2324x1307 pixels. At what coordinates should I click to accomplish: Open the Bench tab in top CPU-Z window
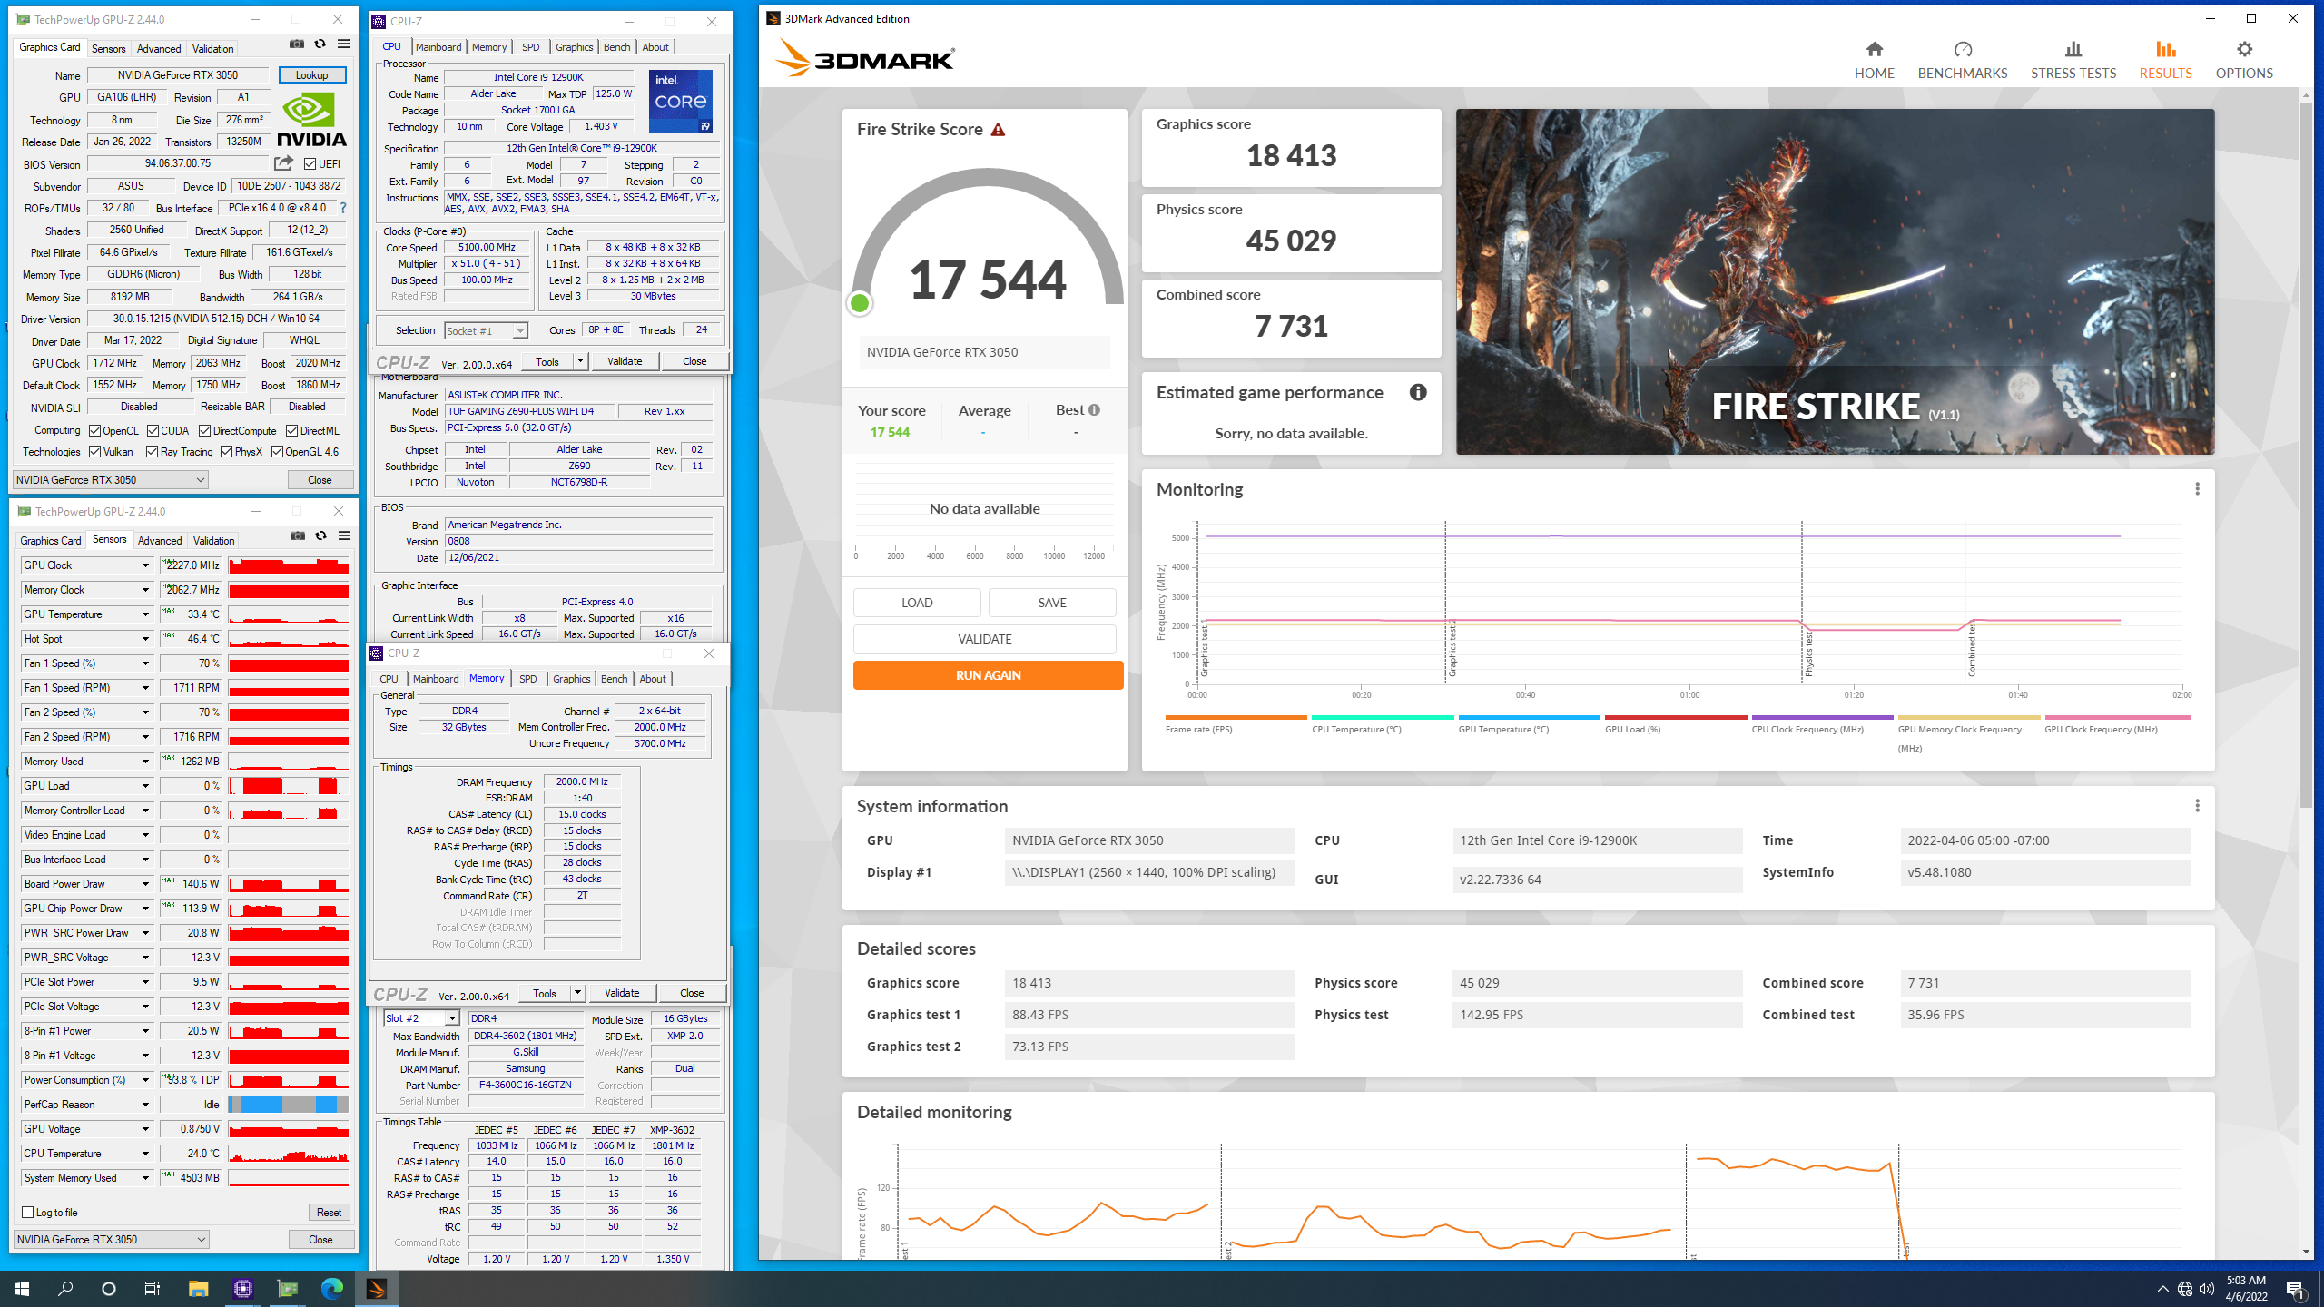click(616, 47)
